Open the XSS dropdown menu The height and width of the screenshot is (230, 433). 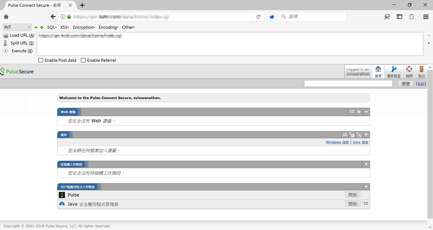(x=65, y=27)
